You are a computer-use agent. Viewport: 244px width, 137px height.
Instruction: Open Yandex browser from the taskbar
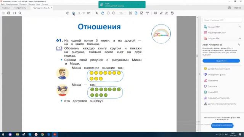point(36,134)
